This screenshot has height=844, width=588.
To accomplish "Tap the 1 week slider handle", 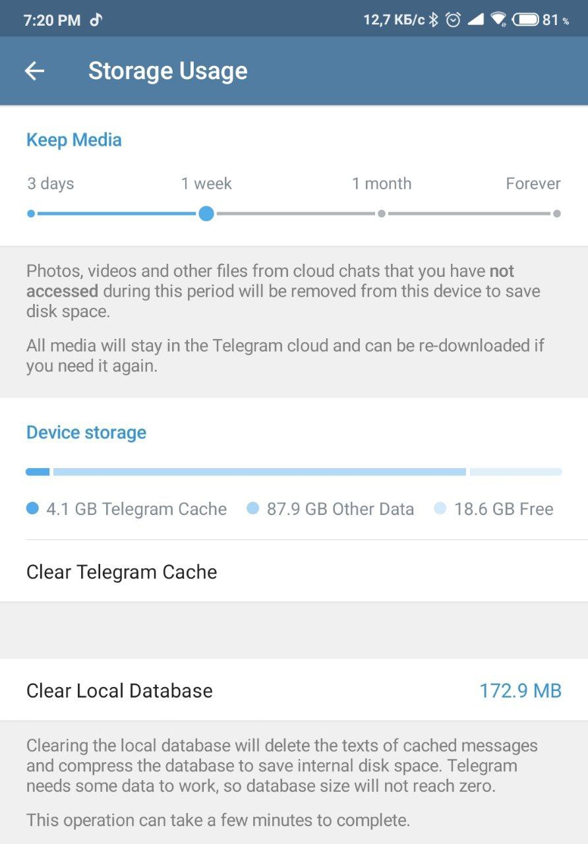I will point(206,214).
